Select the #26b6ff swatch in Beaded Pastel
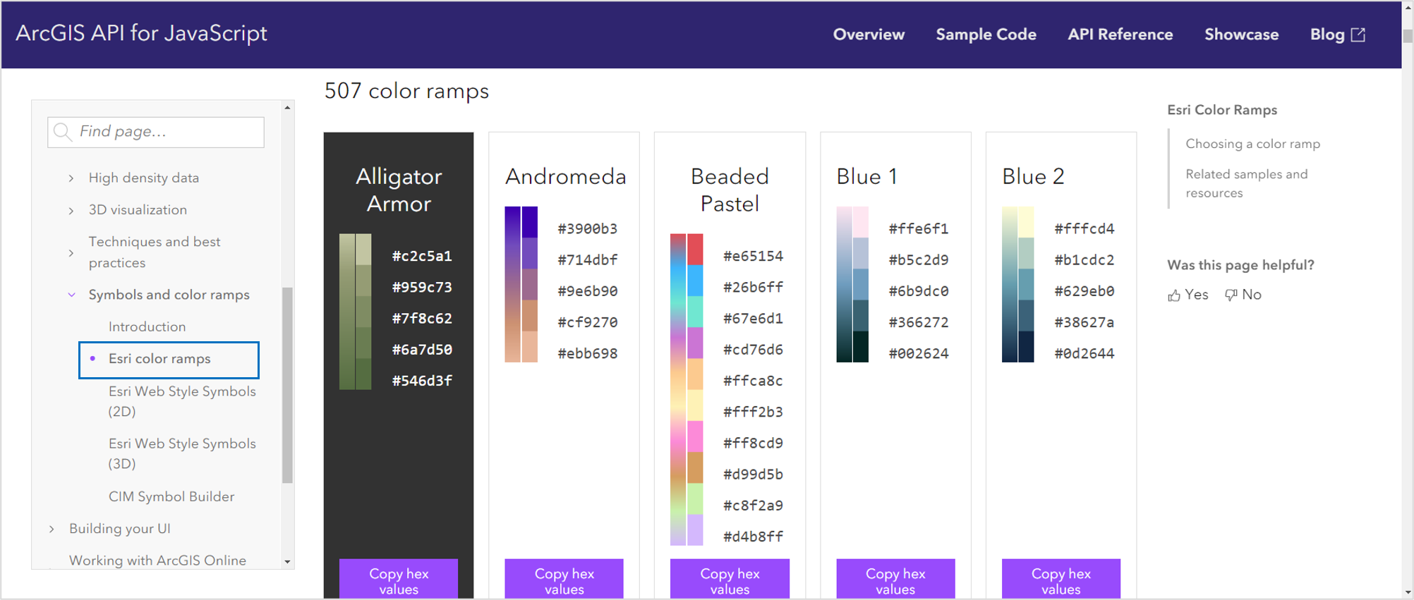This screenshot has width=1414, height=600. point(695,281)
